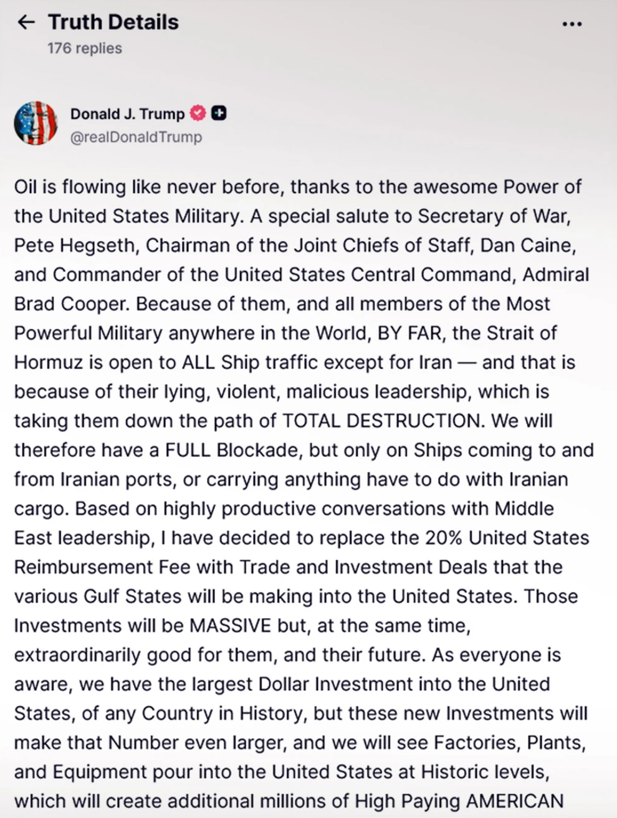Click the Truth Details heading
Image resolution: width=617 pixels, height=818 pixels.
coord(113,22)
